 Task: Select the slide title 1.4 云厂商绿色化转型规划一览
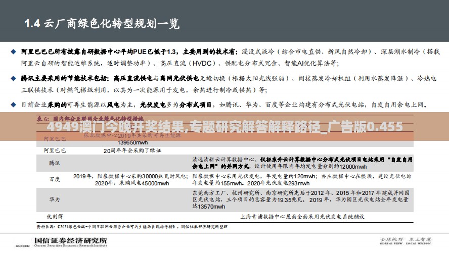(x=102, y=23)
